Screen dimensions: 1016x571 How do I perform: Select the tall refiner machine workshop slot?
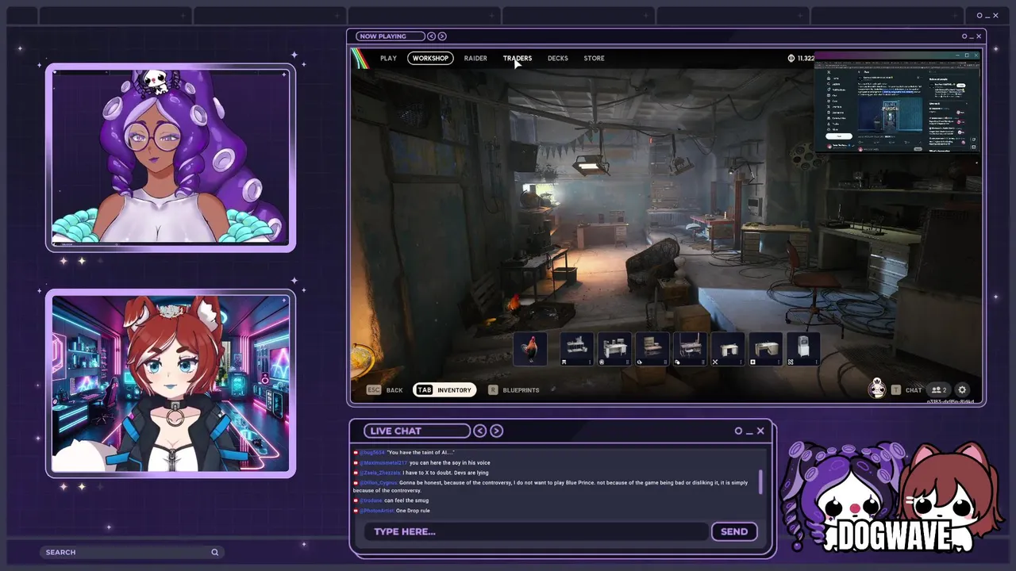pyautogui.click(x=802, y=349)
